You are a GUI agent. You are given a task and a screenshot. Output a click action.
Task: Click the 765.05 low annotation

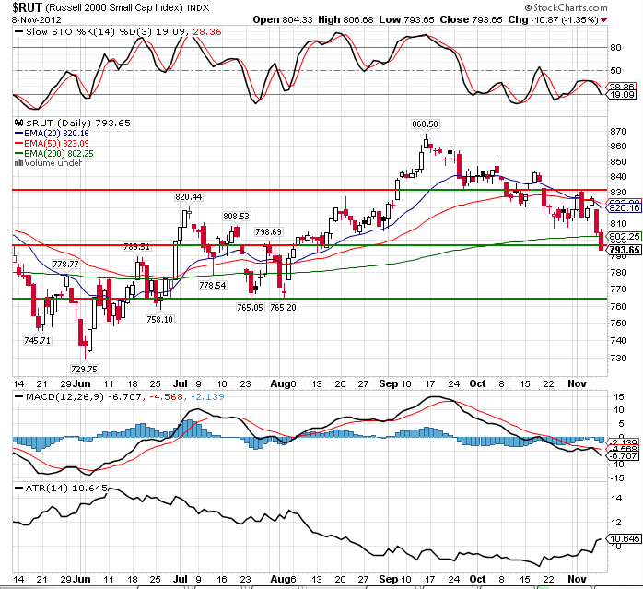pyautogui.click(x=250, y=308)
